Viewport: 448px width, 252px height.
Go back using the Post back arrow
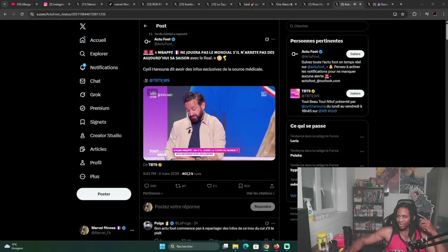(x=146, y=26)
